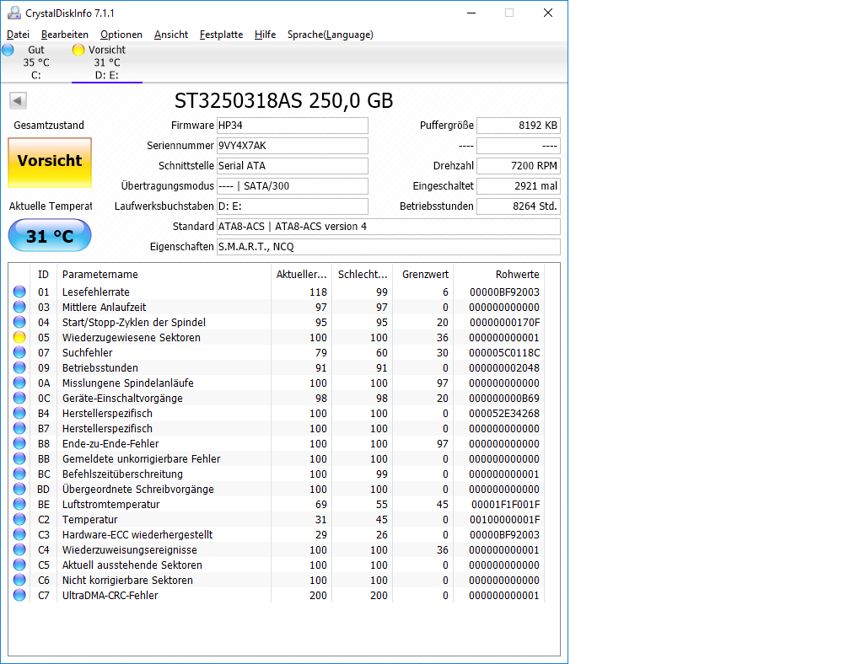Click the status icon for UltraDMA-CRC-Fehler

19,595
